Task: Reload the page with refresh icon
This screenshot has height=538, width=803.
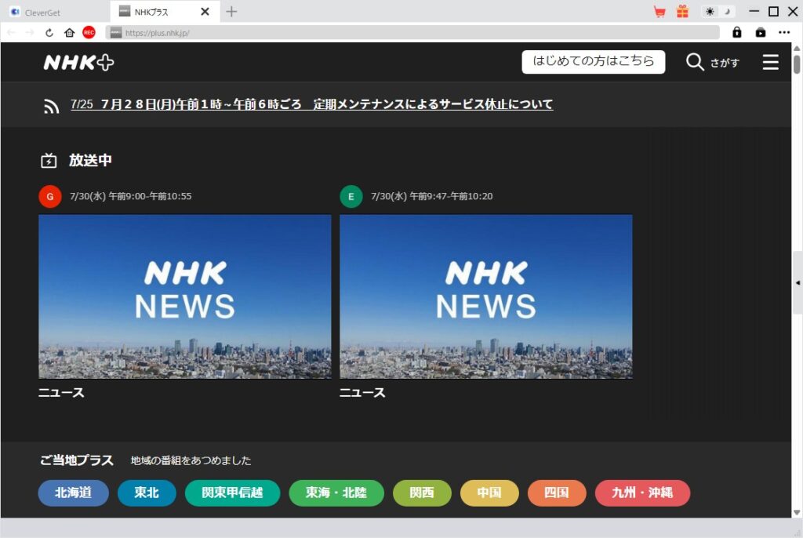Action: pos(49,33)
